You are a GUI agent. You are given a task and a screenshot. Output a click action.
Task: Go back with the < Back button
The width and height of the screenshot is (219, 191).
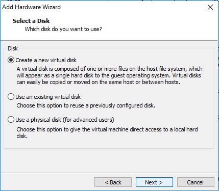click(113, 182)
